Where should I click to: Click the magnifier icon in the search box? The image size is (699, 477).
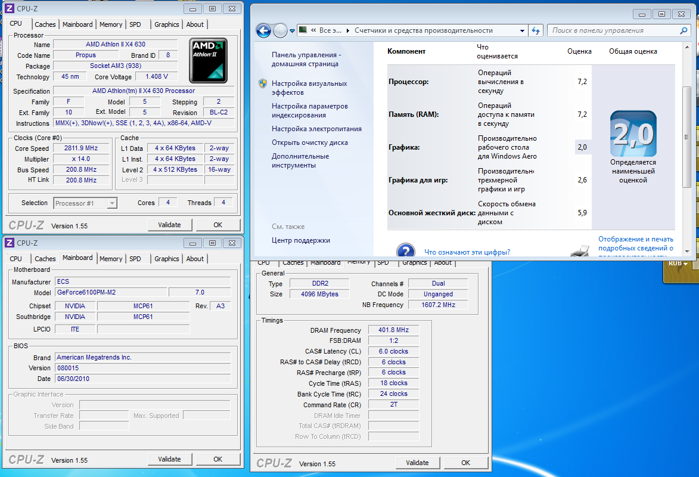pos(684,30)
